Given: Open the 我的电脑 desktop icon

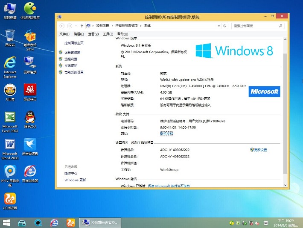Looking at the screenshot, I should [x=10, y=11].
